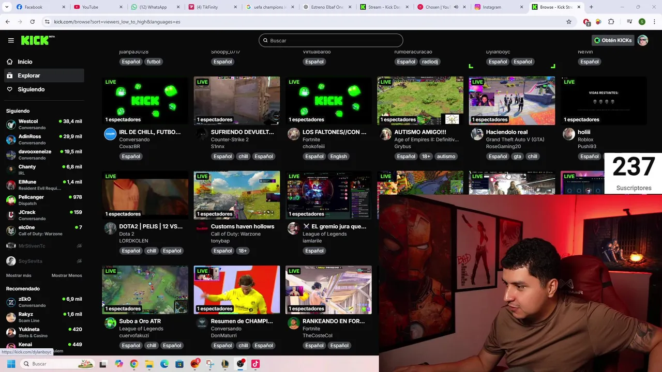Open League of Legends taskbar icon
The image size is (662, 372).
pyautogui.click(x=225, y=364)
